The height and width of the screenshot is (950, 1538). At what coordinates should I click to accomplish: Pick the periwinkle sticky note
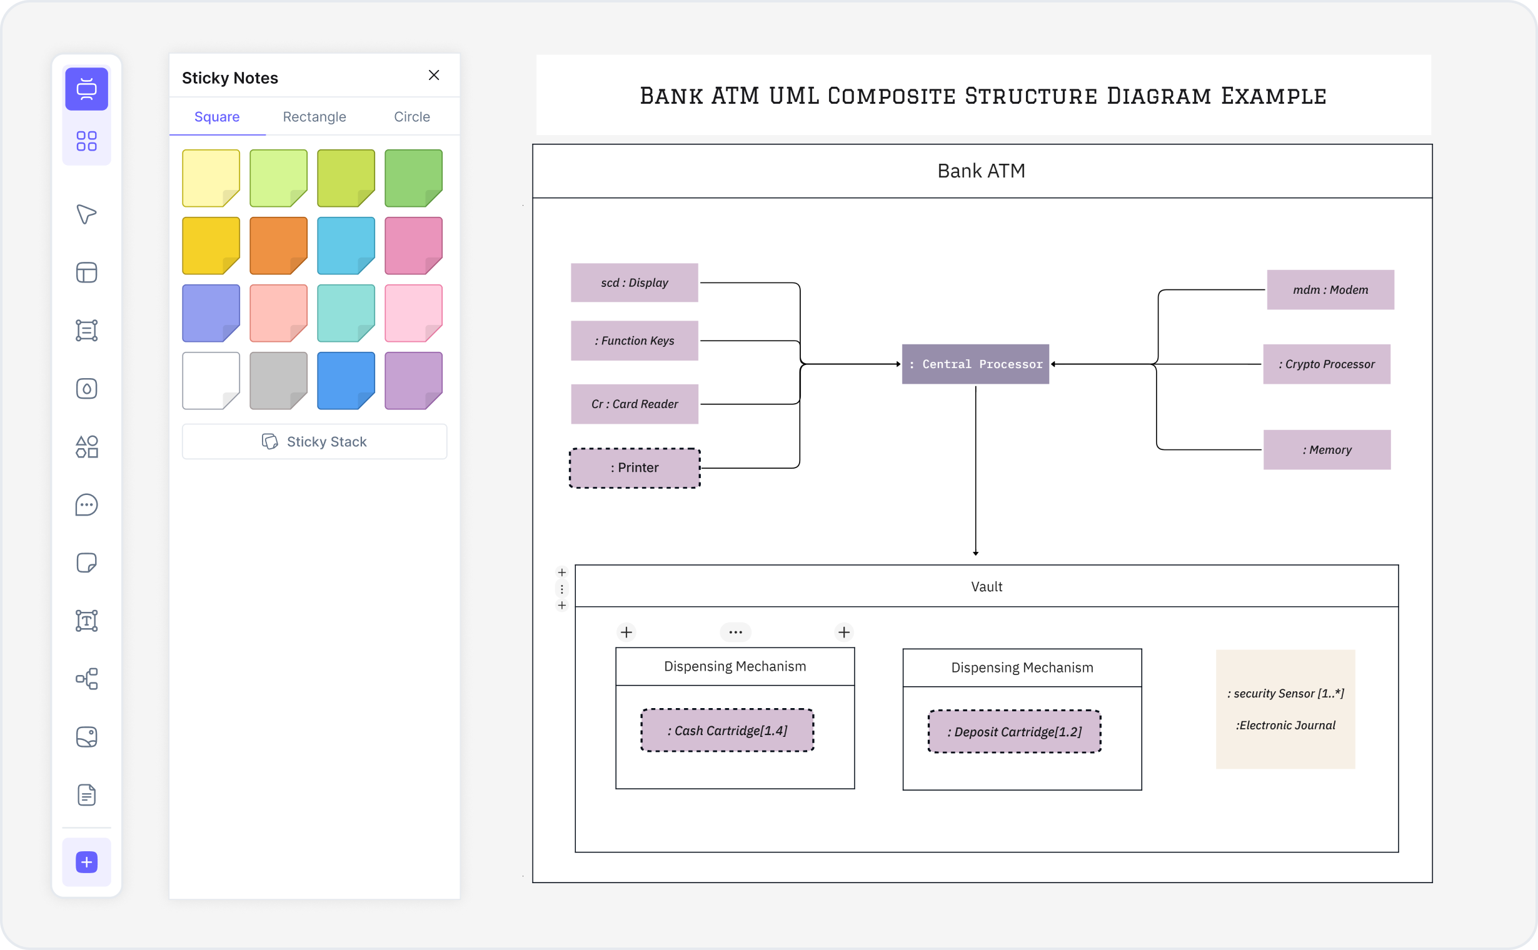pyautogui.click(x=211, y=314)
